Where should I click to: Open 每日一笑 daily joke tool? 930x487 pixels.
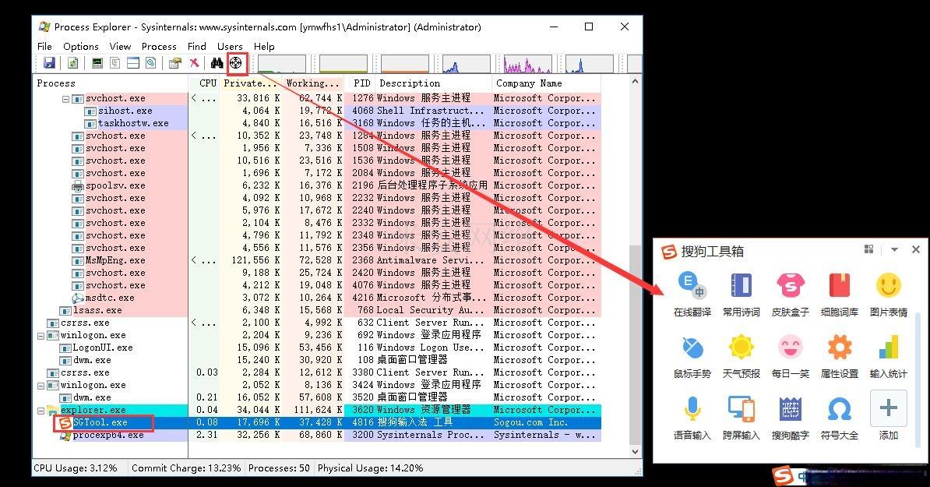coord(790,356)
